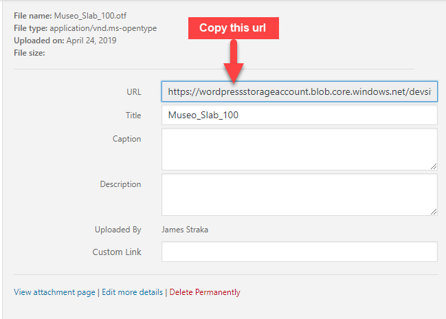
Task: Click the Title field containing Museo_Slab_100
Action: coord(299,115)
